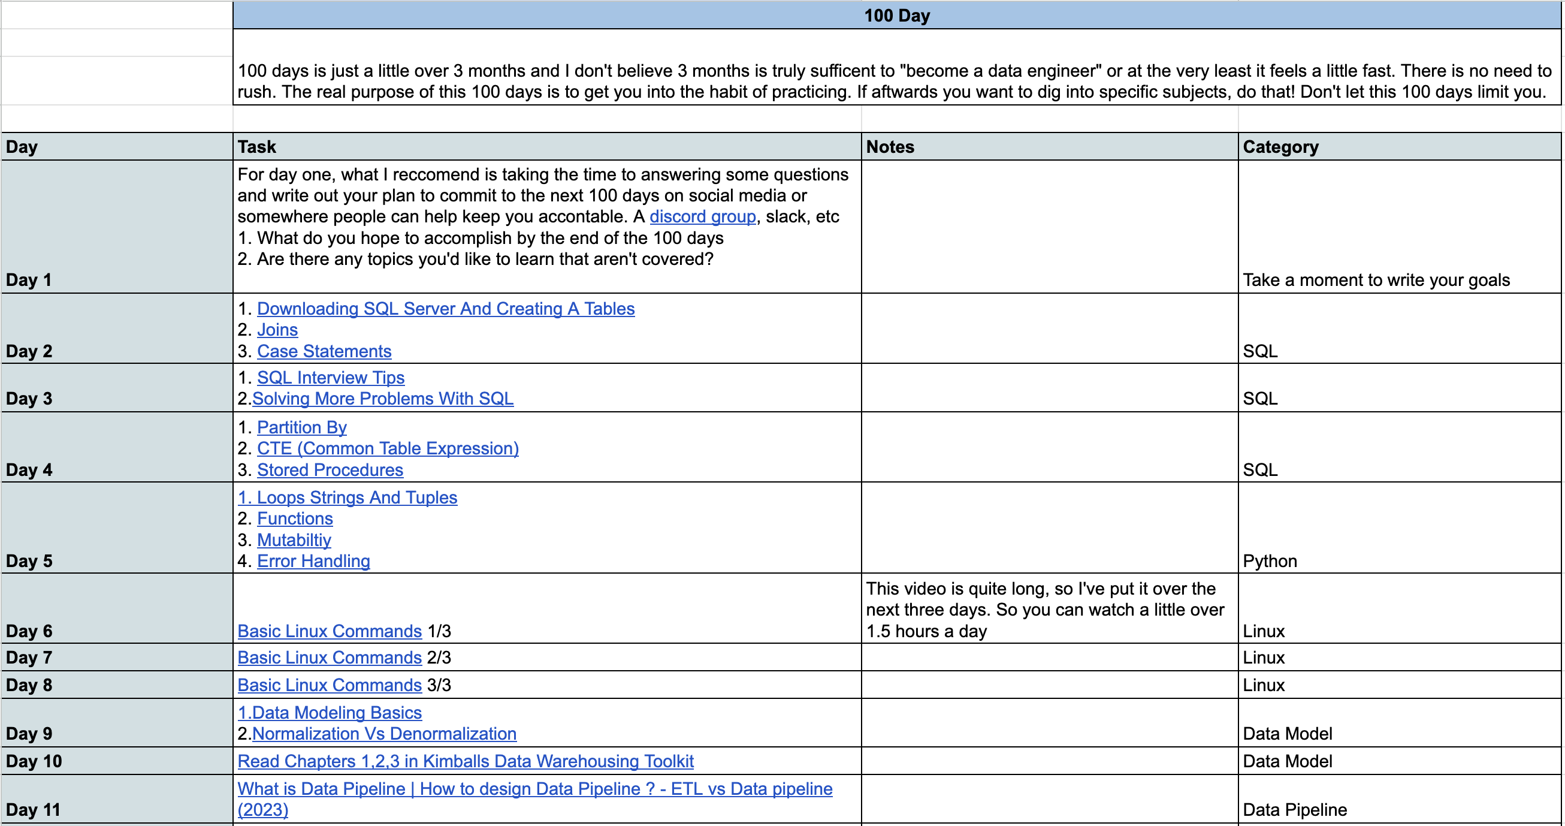Open SQL Interview Tips link
The height and width of the screenshot is (826, 1565).
click(331, 378)
